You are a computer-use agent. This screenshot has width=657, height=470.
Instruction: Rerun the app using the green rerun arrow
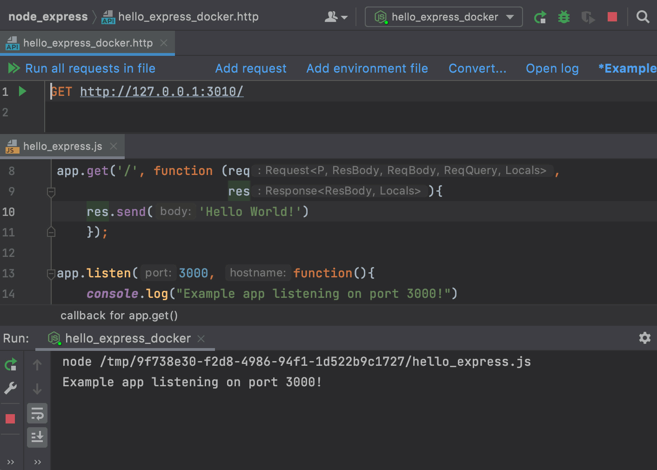click(x=540, y=17)
